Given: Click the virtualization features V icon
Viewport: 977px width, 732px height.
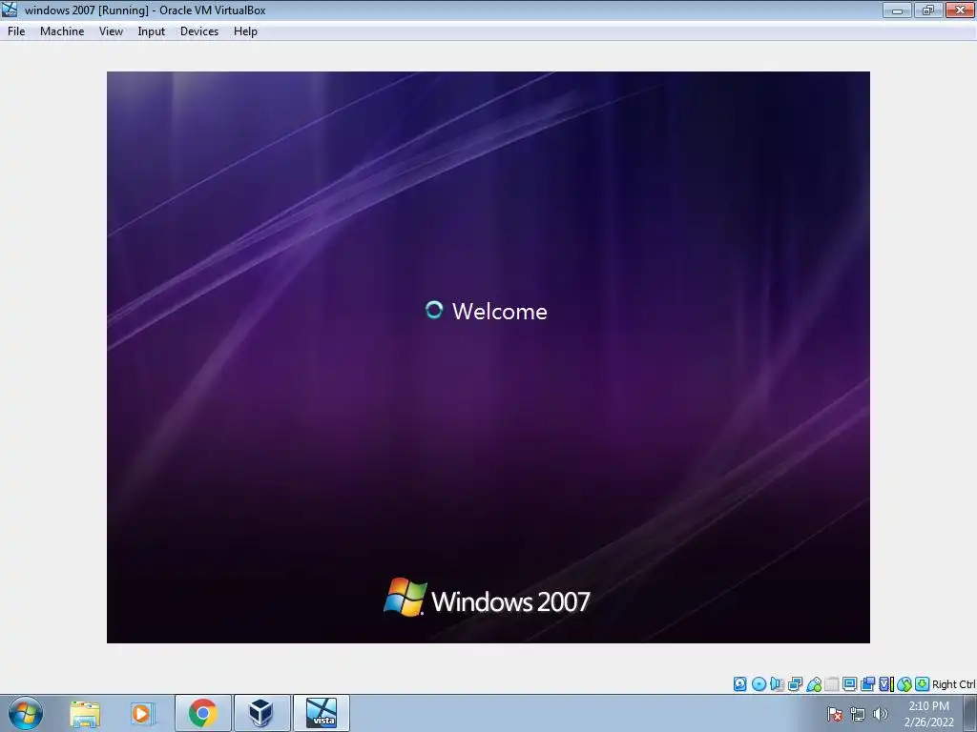Looking at the screenshot, I should click(886, 684).
